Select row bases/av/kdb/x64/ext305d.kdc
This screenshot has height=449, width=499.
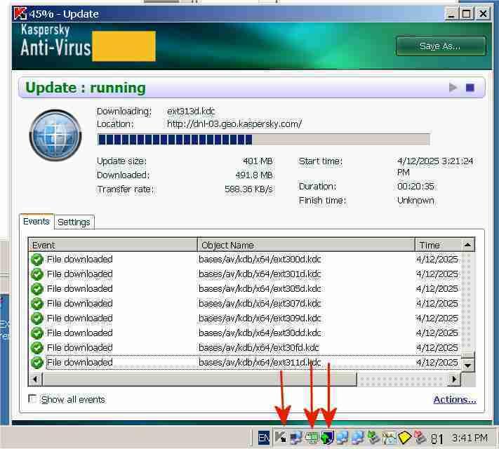click(x=244, y=288)
